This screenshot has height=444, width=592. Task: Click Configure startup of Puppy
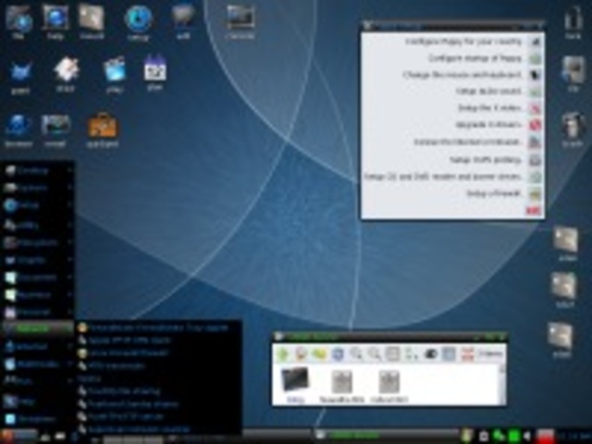475,58
